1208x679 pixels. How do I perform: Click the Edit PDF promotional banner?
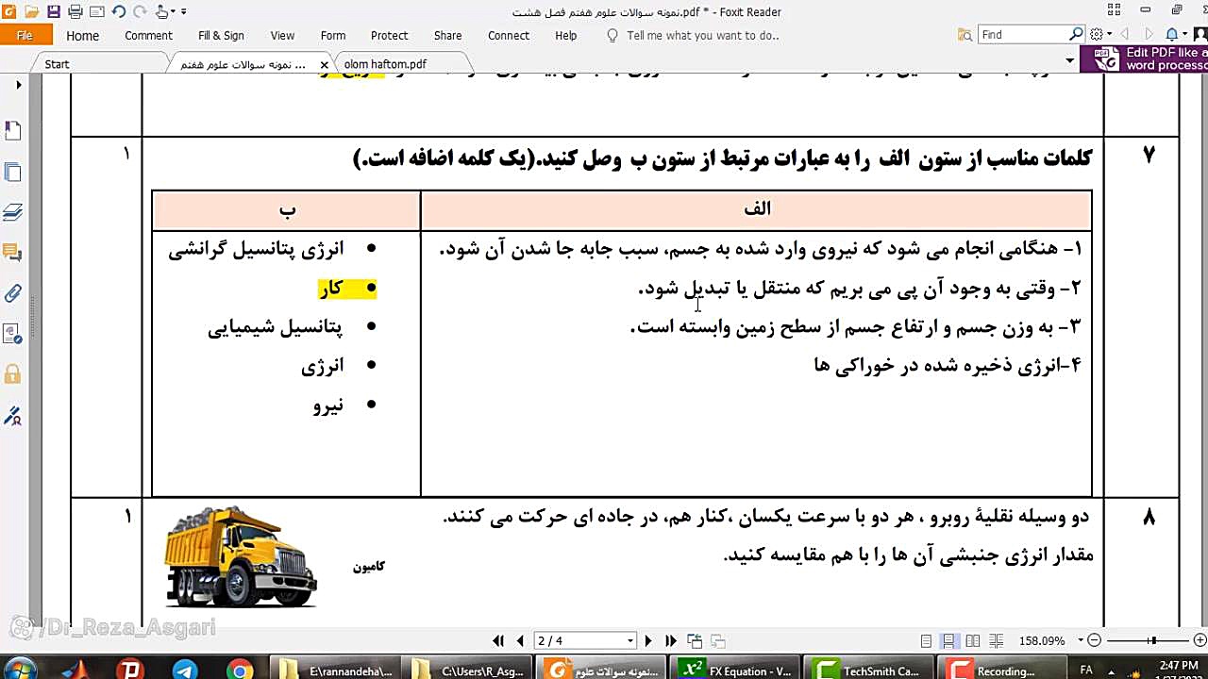[1150, 58]
